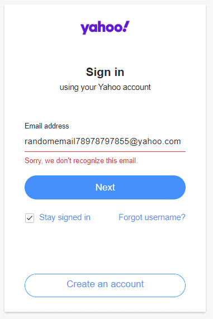The image size is (213, 319).
Task: Click the @yahoo.com part of typed email
Action: point(155,141)
